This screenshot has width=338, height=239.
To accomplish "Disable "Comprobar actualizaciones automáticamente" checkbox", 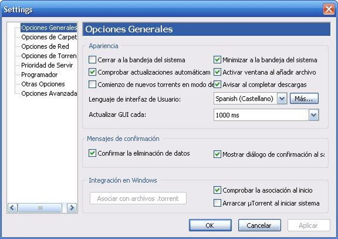I will point(92,72).
